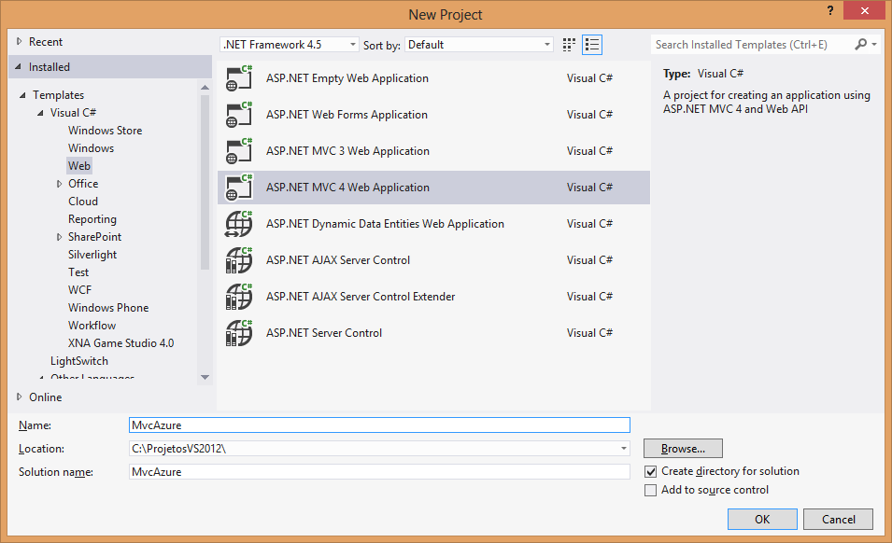Select ASP.NET MVC 4 Web Application text

click(x=347, y=188)
